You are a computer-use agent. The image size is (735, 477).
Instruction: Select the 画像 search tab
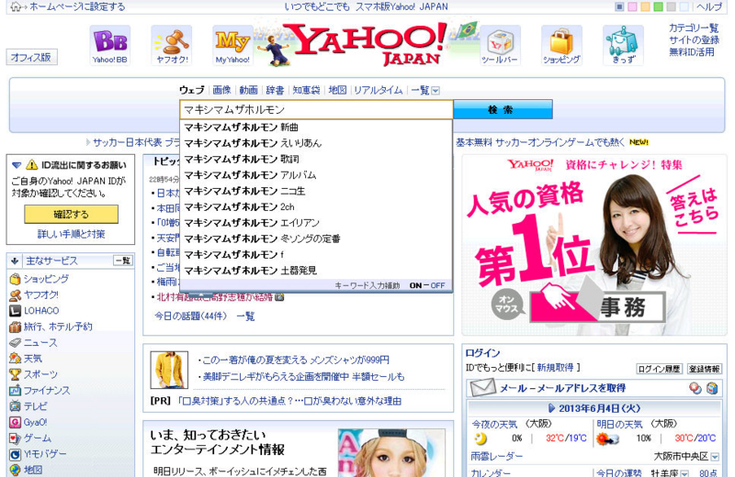pyautogui.click(x=221, y=90)
